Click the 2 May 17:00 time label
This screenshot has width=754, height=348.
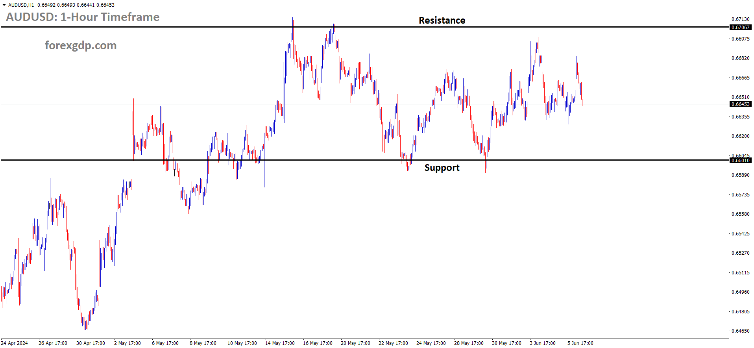[x=128, y=343]
